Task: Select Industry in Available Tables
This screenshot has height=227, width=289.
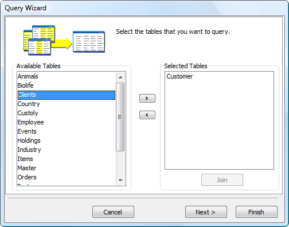Action: point(67,150)
